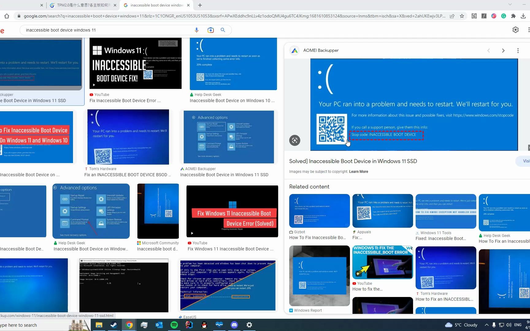
Task: Open Outlook from taskbar
Action: point(159,325)
